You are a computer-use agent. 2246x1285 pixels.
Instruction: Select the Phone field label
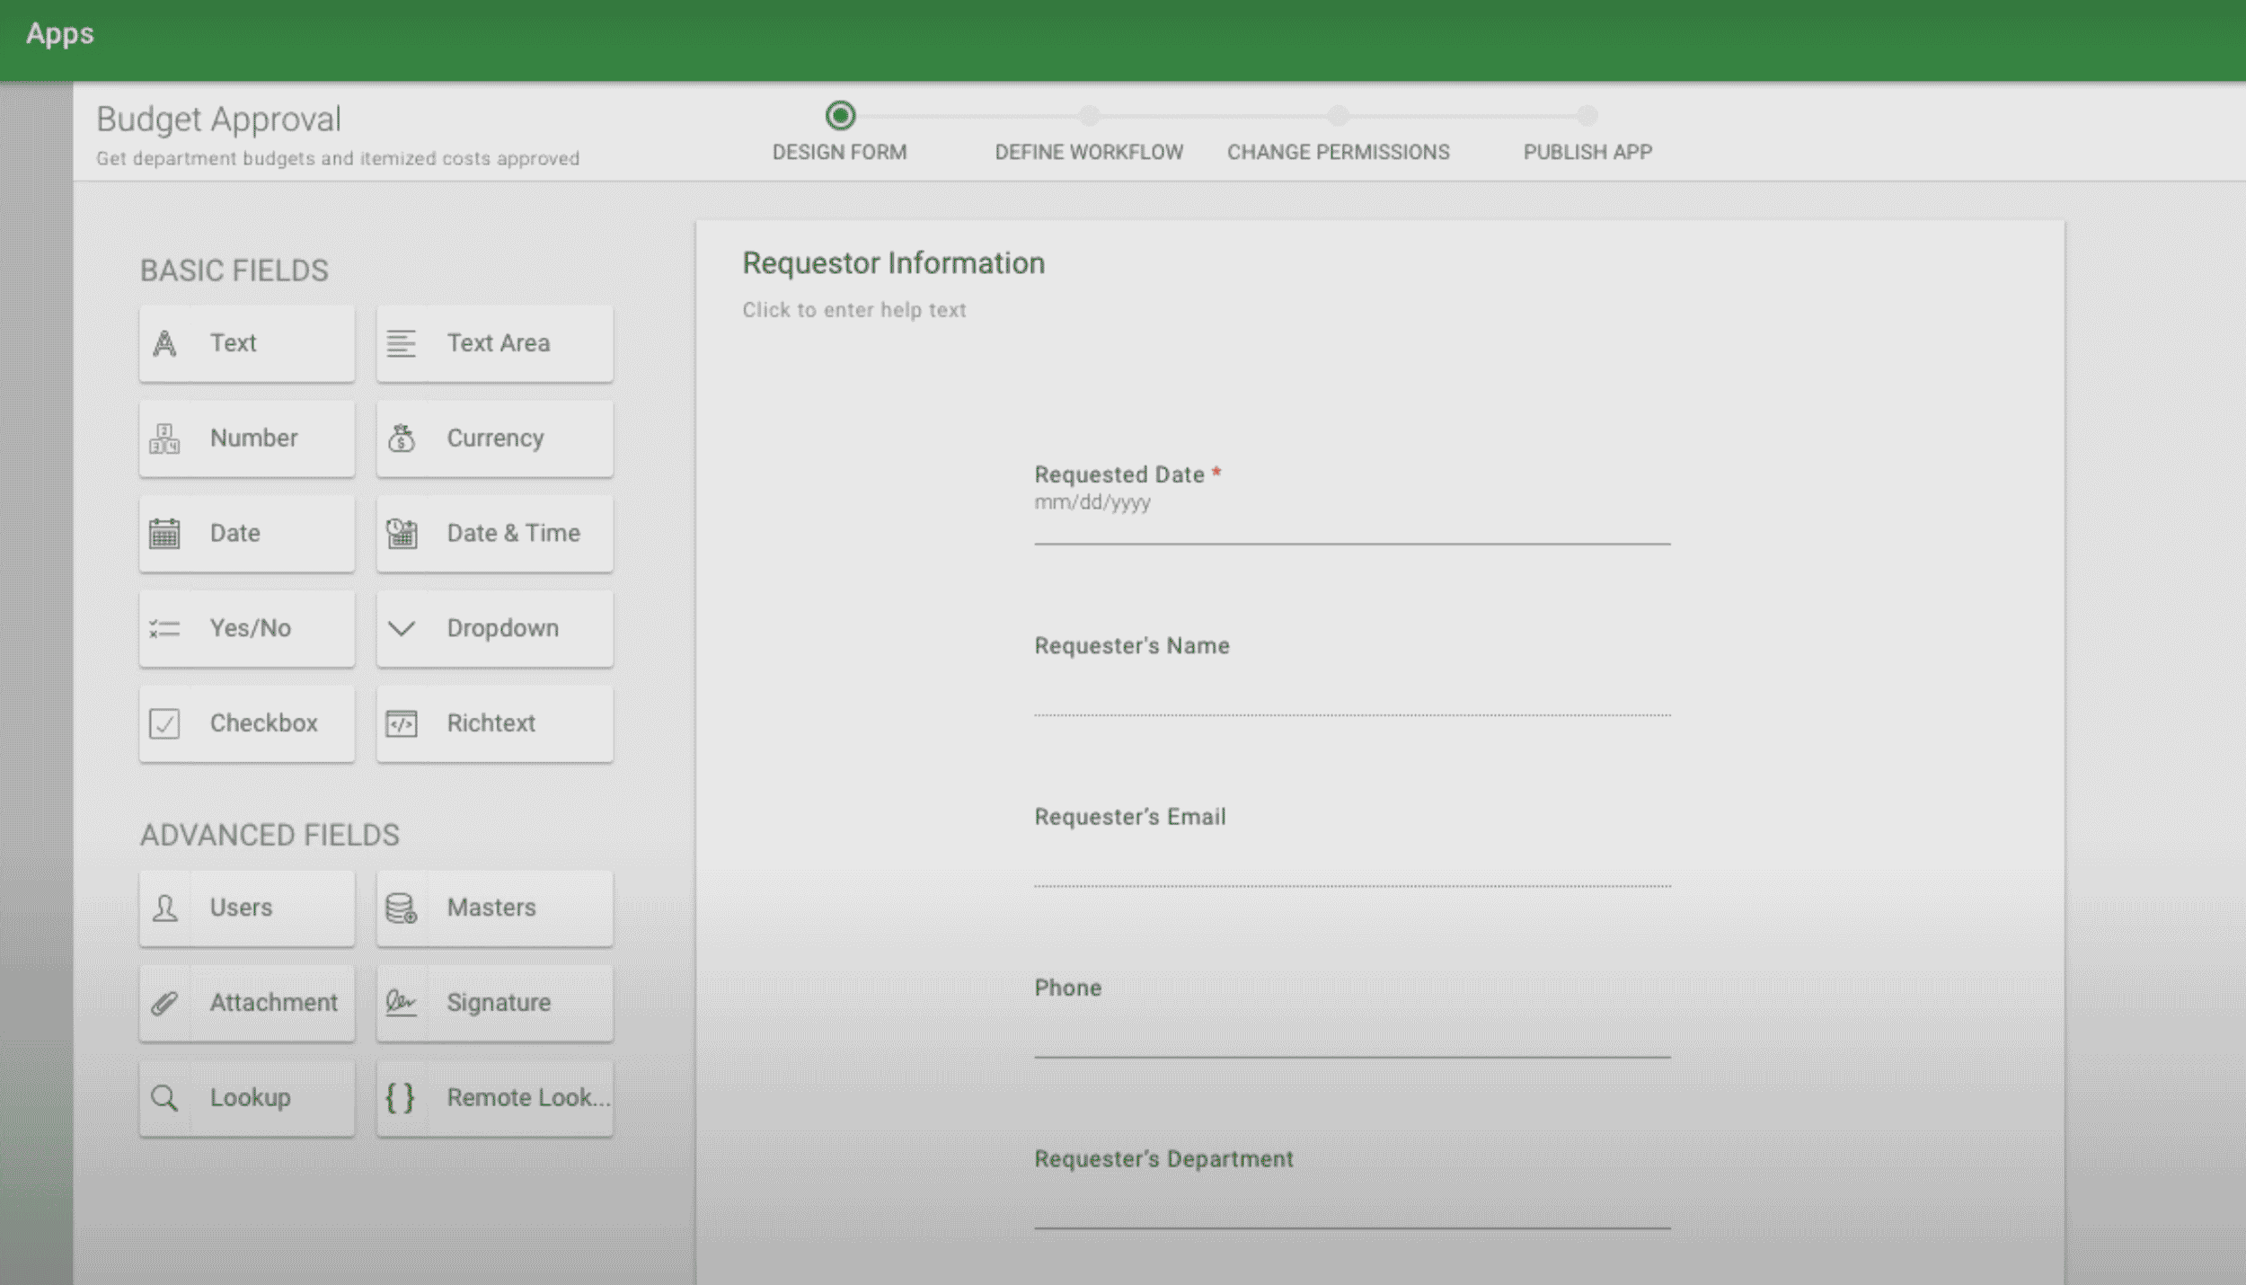1067,988
